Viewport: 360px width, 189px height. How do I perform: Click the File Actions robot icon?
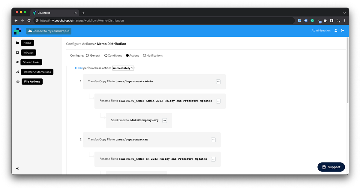18,81
